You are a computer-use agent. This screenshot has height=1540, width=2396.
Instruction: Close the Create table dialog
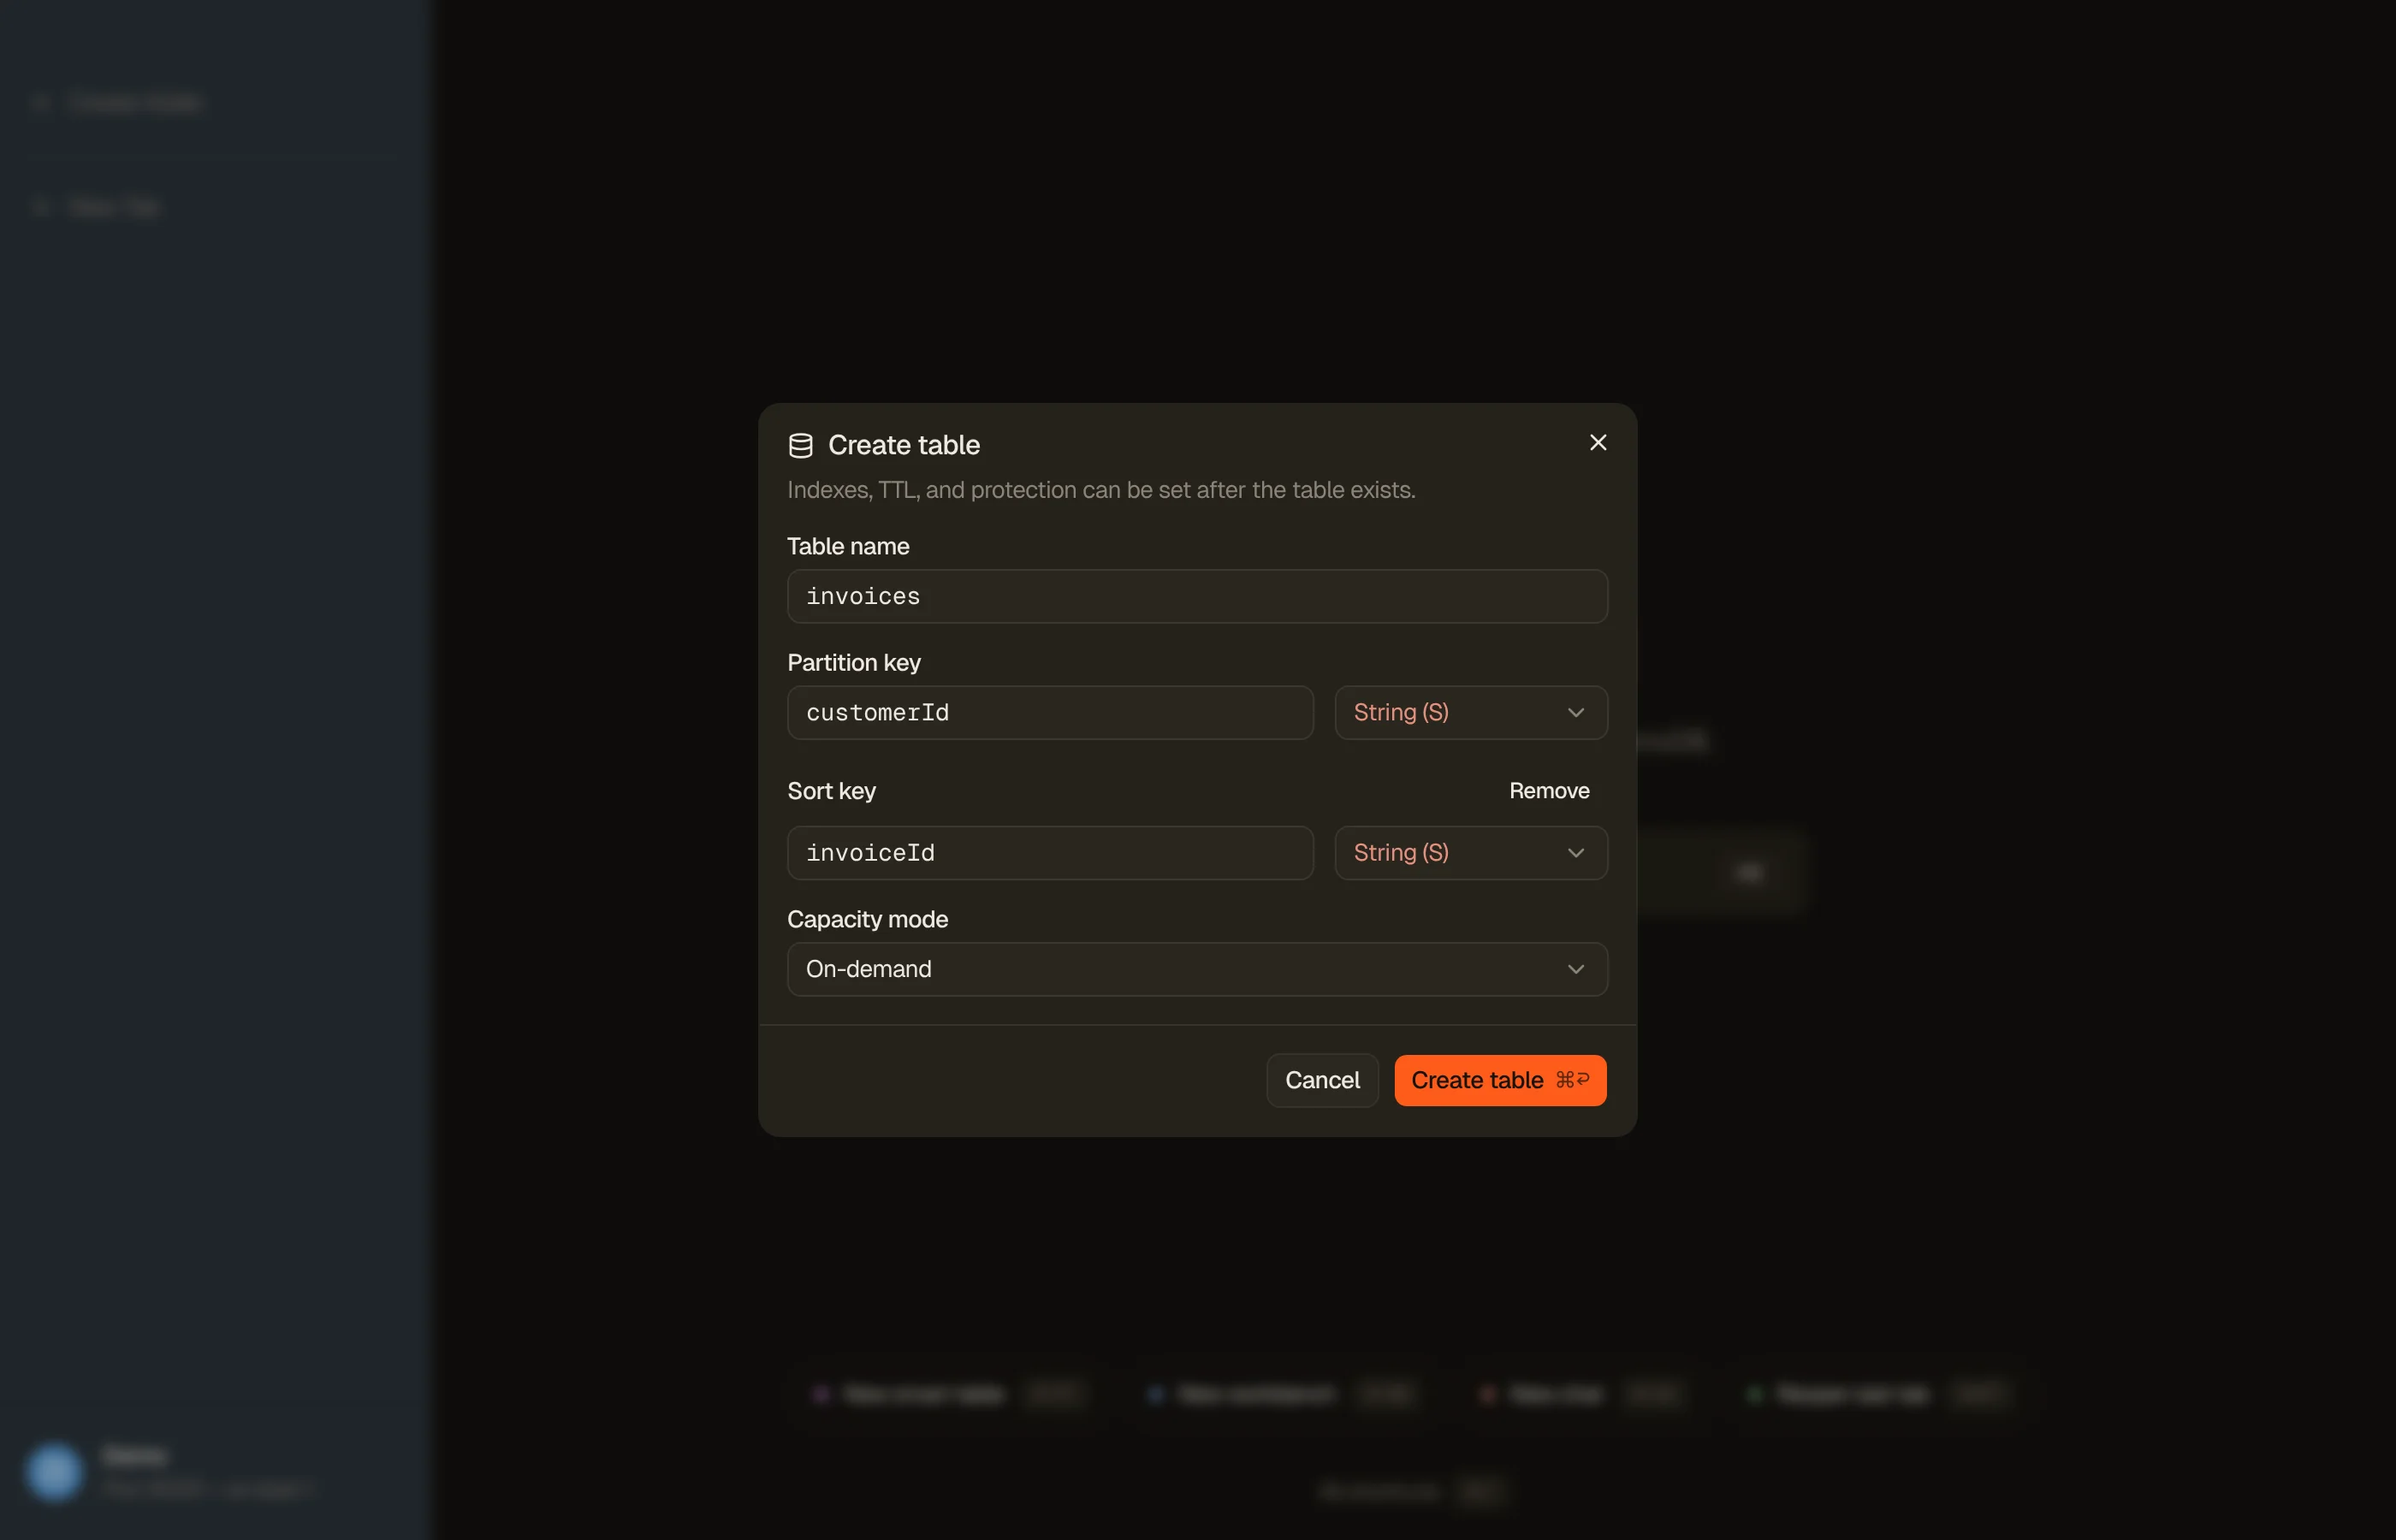coord(1597,442)
